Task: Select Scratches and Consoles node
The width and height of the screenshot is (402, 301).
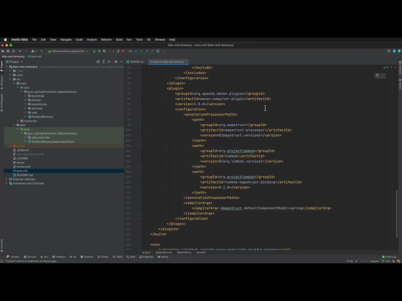Action: coord(28,183)
